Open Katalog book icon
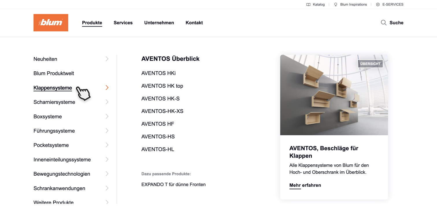 tap(308, 5)
